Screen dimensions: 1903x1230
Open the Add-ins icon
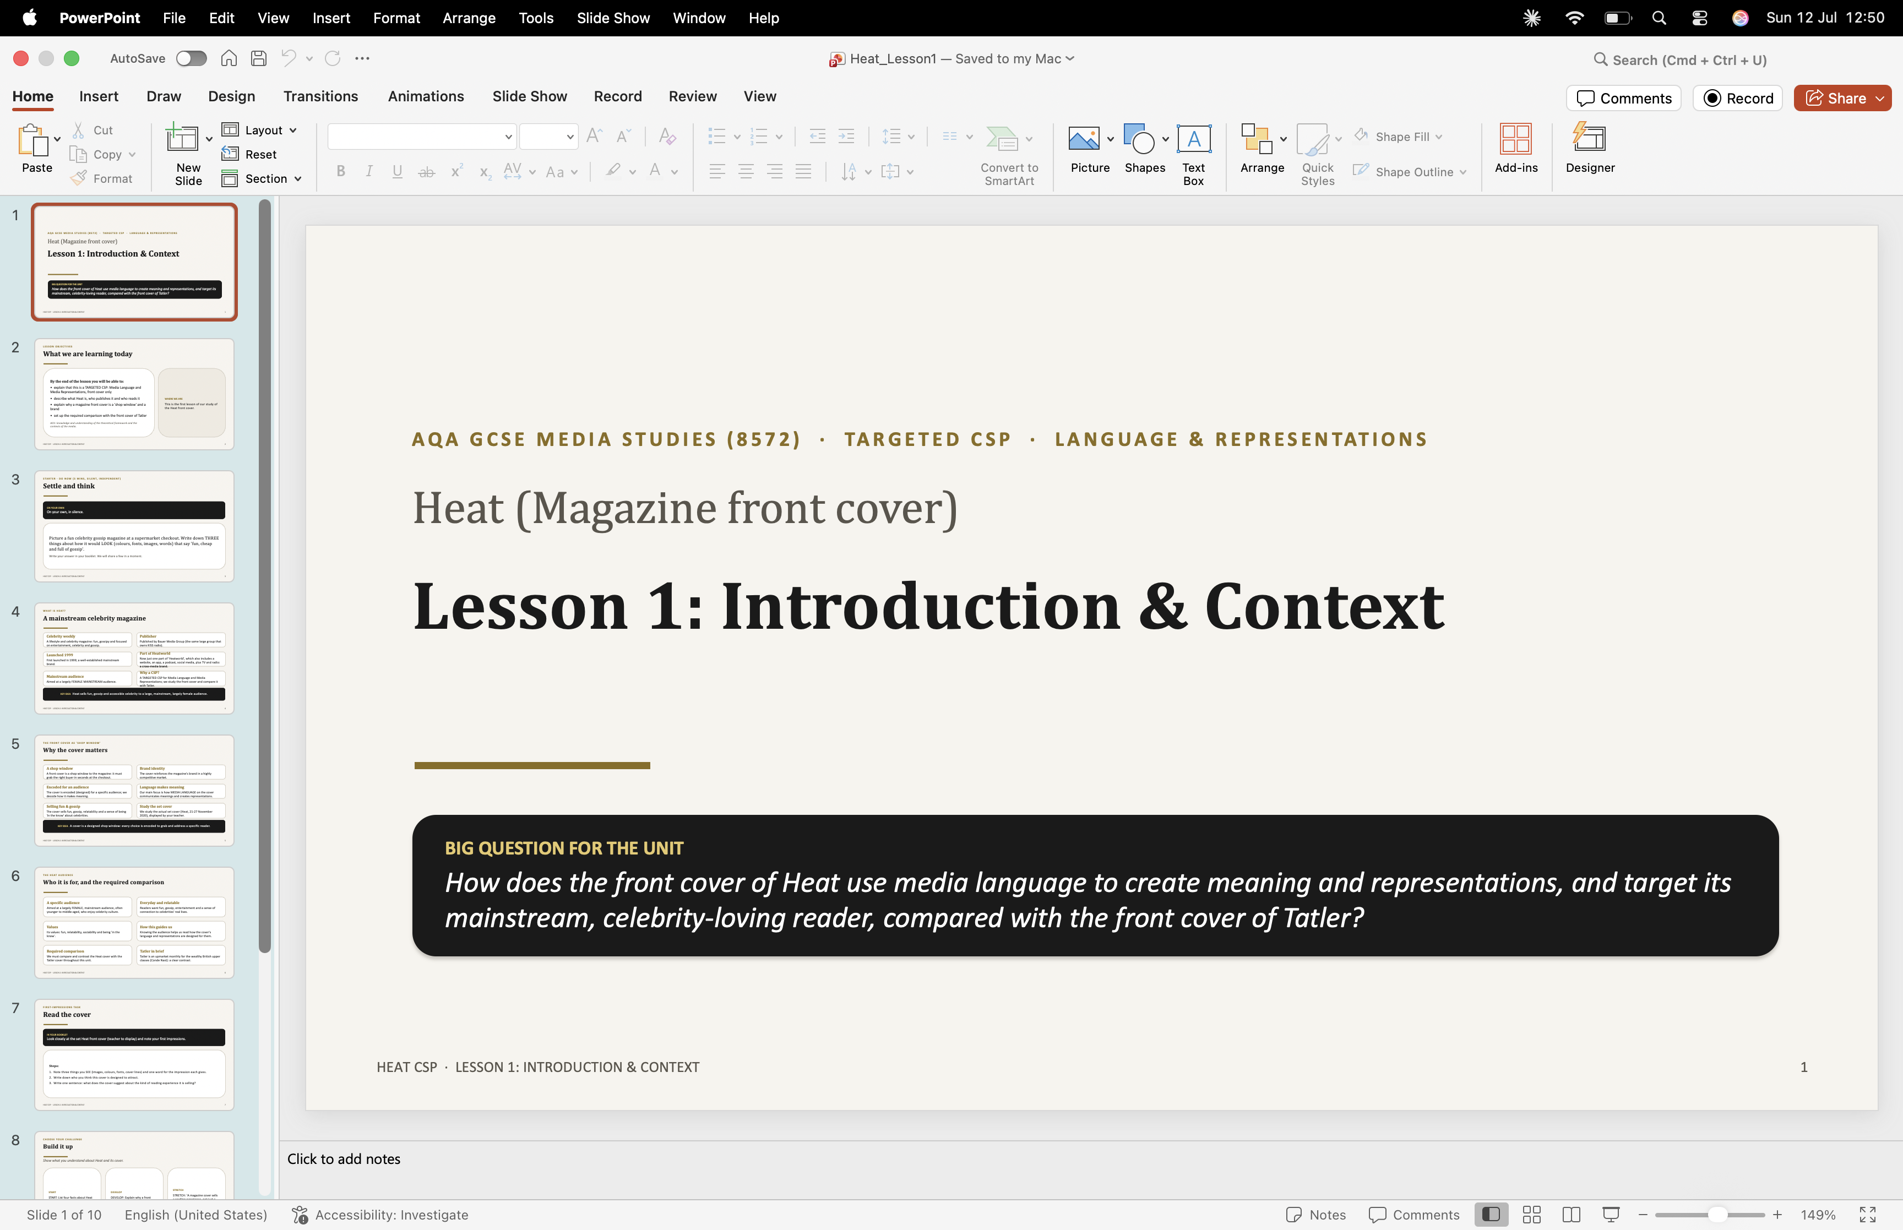click(1516, 149)
